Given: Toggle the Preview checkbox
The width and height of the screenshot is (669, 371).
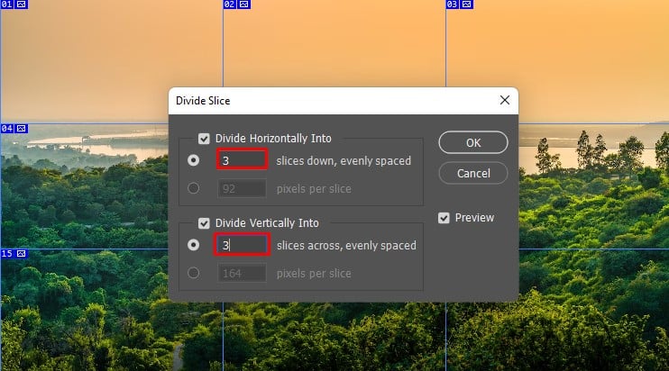Looking at the screenshot, I should pyautogui.click(x=444, y=217).
